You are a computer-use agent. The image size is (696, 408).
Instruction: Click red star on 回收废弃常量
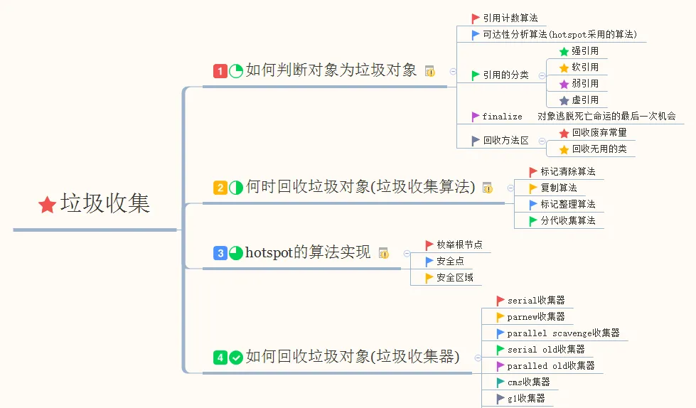(564, 133)
